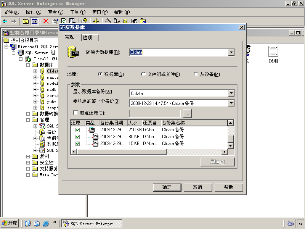Click the Help question mark toolbar icon
Viewport: 305px width, 229px height.
tap(84, 21)
